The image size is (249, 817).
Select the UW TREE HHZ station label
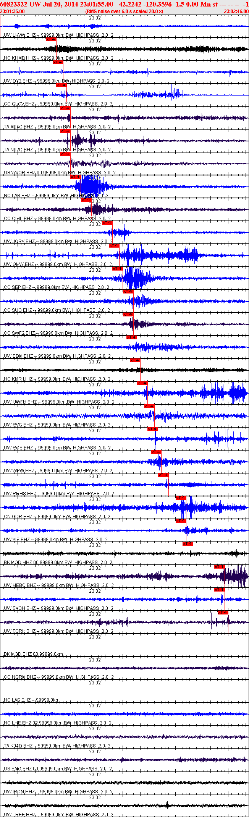(x=59, y=815)
